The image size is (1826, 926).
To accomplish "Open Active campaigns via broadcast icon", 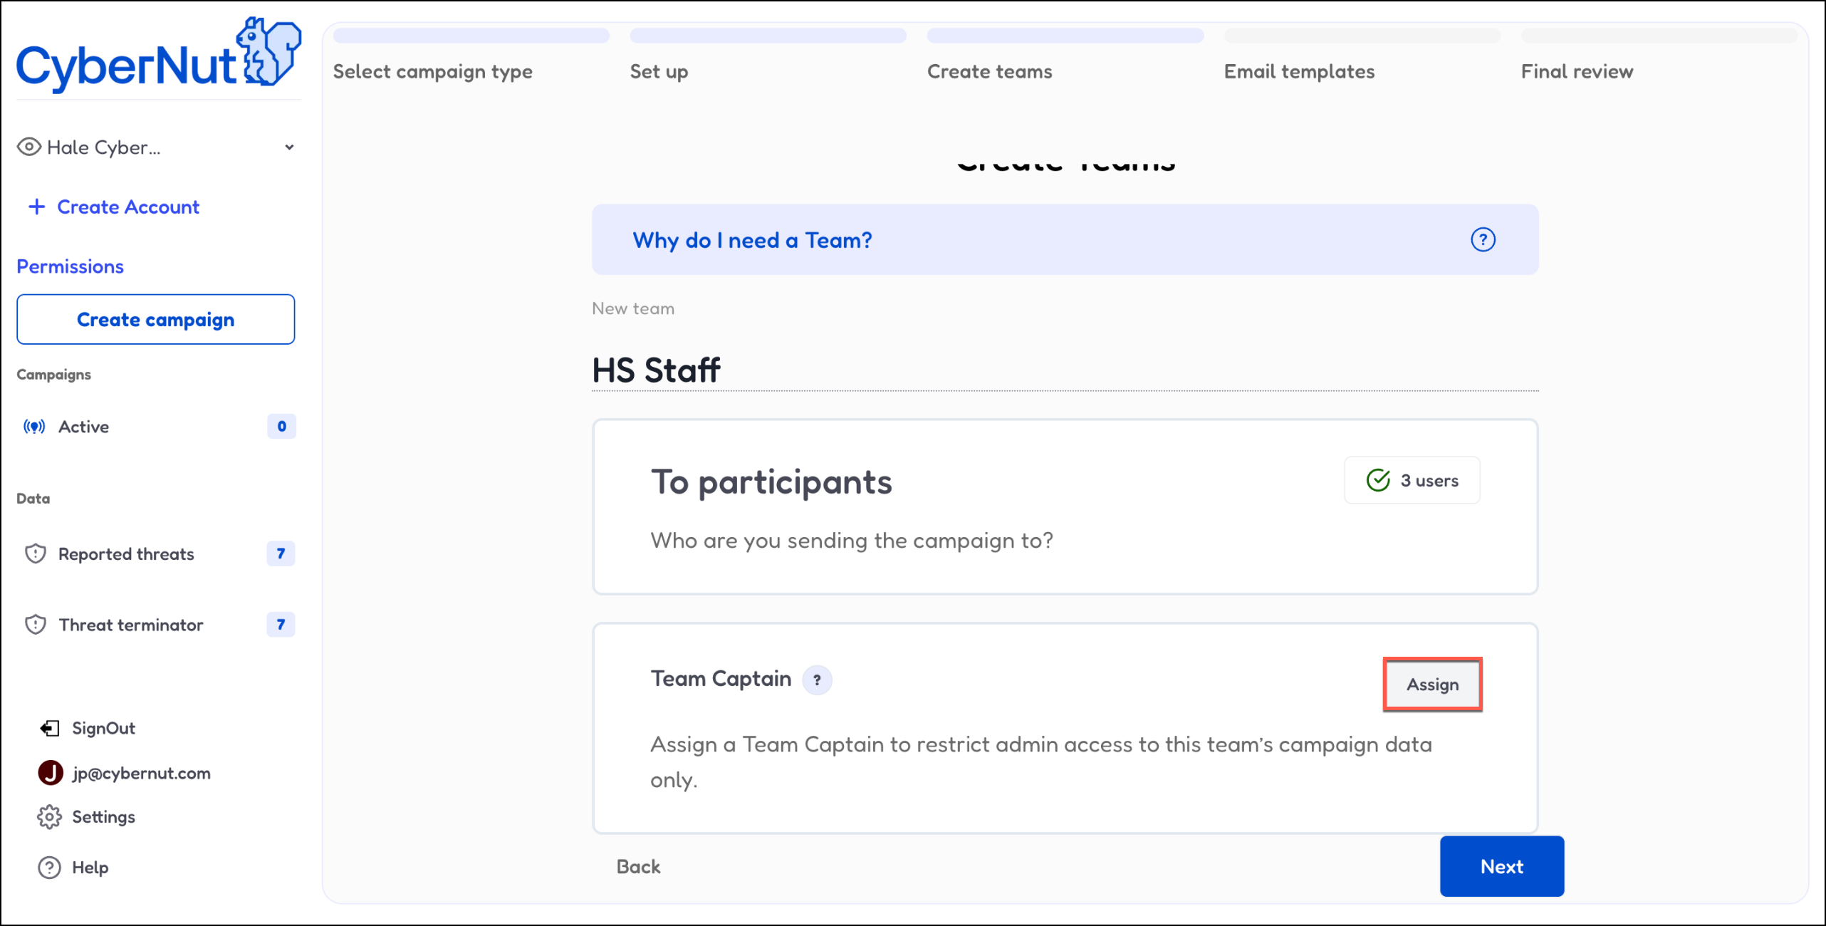I will [34, 427].
